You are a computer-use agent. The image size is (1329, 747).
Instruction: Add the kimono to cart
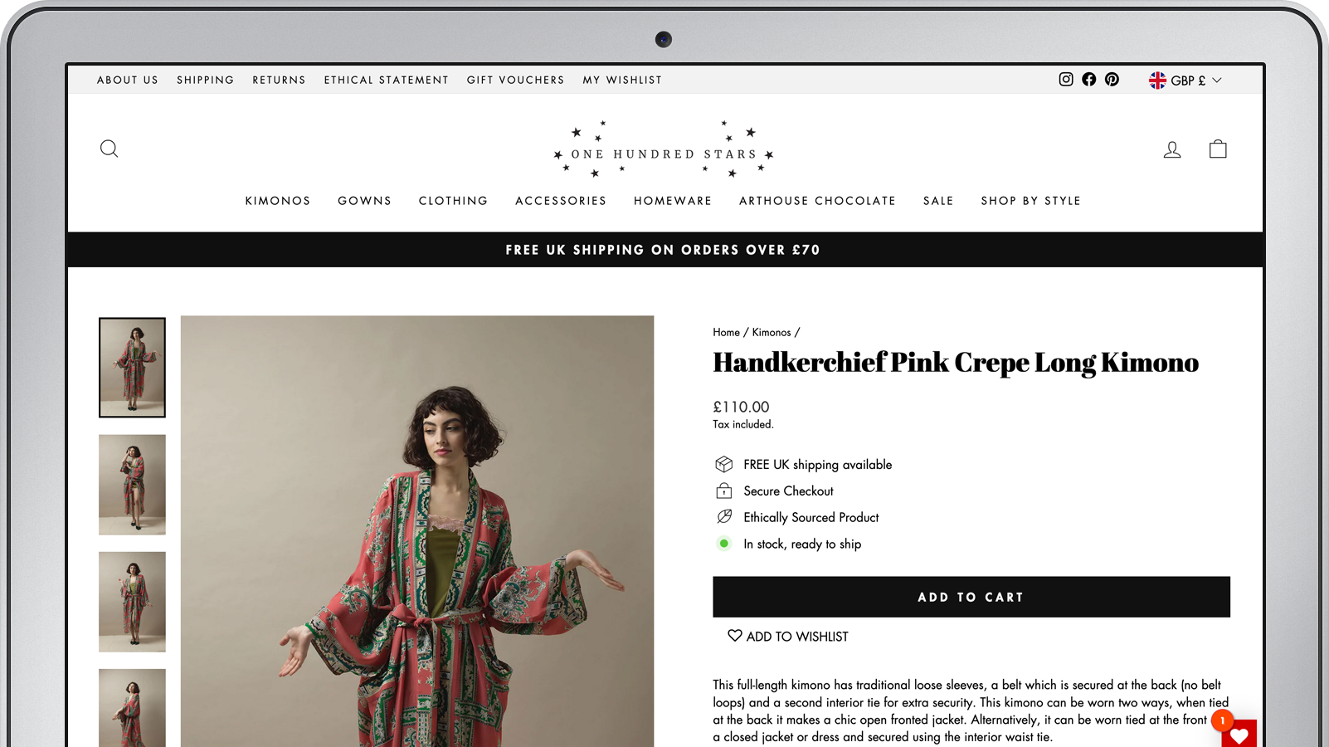click(x=971, y=597)
